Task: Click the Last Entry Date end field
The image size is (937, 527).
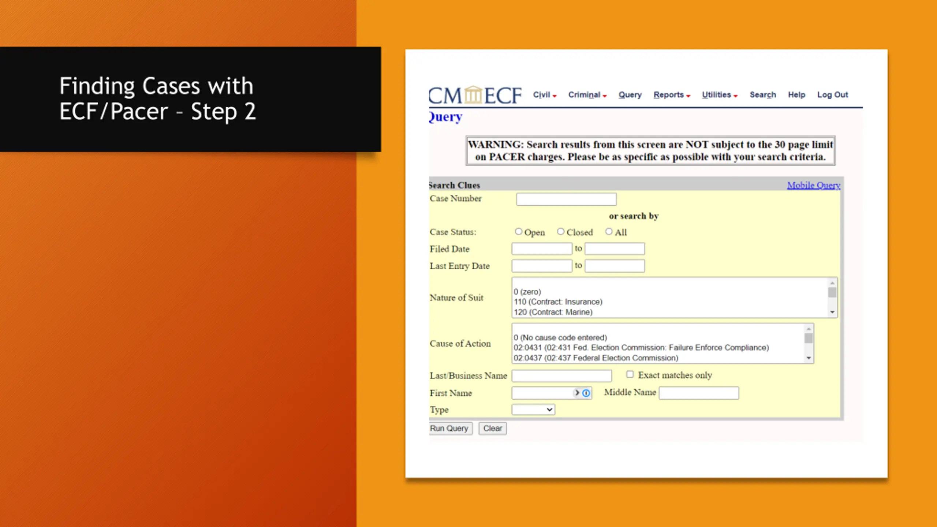Action: (615, 266)
